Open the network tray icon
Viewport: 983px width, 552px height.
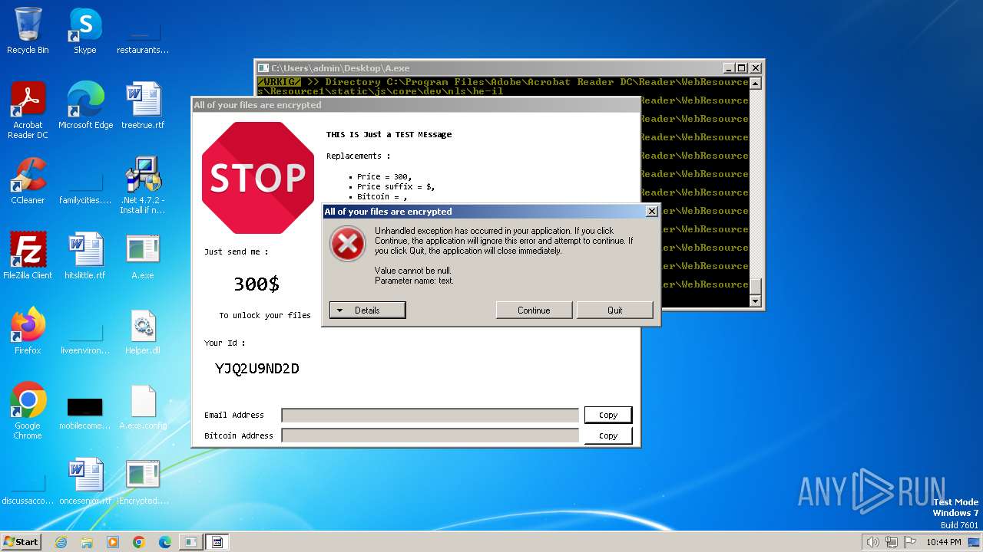click(892, 542)
